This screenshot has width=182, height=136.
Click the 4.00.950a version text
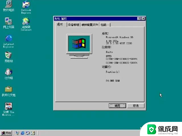coord(112,41)
